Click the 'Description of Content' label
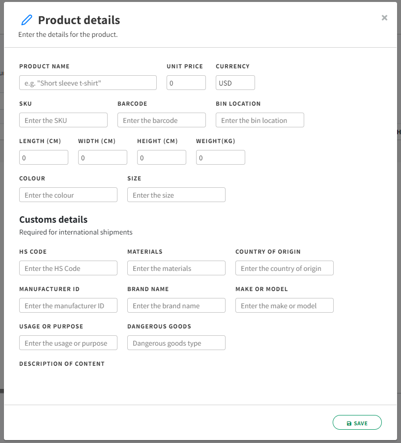 click(x=62, y=364)
